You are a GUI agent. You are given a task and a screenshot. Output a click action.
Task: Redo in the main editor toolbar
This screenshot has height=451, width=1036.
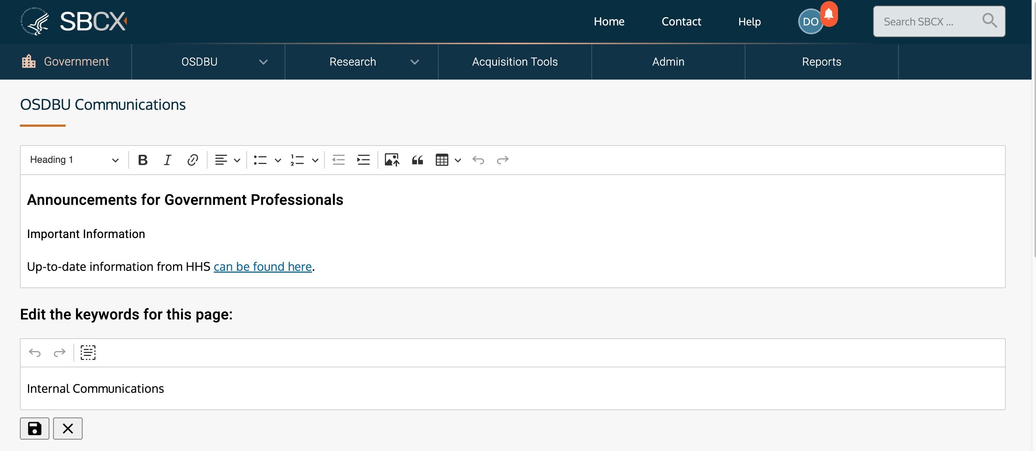(x=503, y=160)
